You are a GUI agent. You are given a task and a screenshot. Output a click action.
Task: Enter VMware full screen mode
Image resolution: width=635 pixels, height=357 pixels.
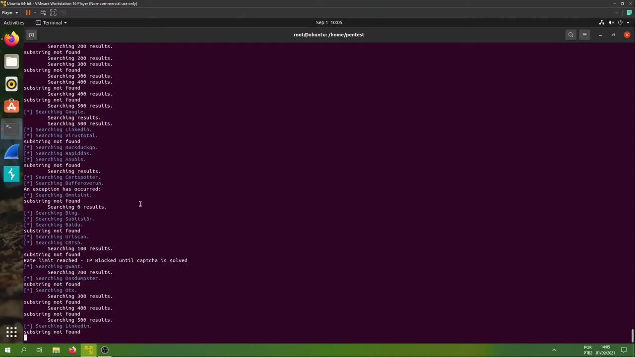pos(54,12)
